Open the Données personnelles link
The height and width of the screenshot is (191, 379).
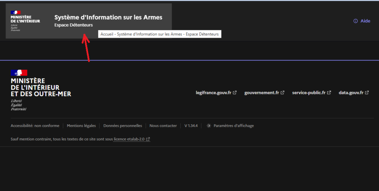pos(123,126)
